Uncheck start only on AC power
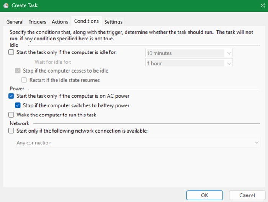268x202 pixels. 11,96
